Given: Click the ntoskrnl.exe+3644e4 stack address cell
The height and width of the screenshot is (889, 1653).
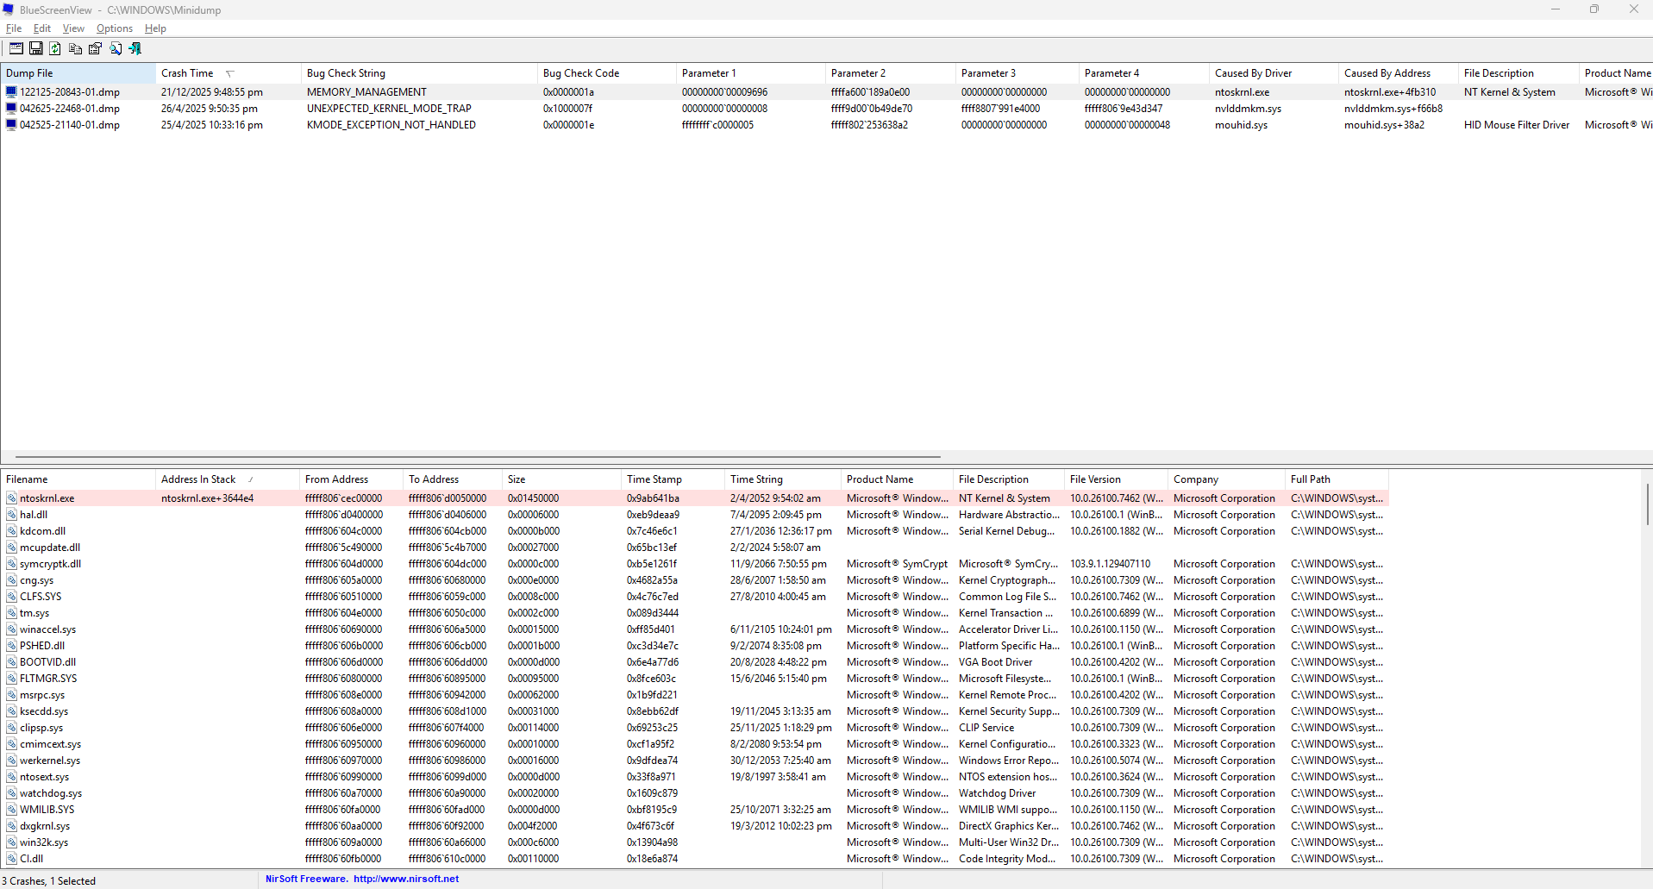Looking at the screenshot, I should (x=207, y=498).
